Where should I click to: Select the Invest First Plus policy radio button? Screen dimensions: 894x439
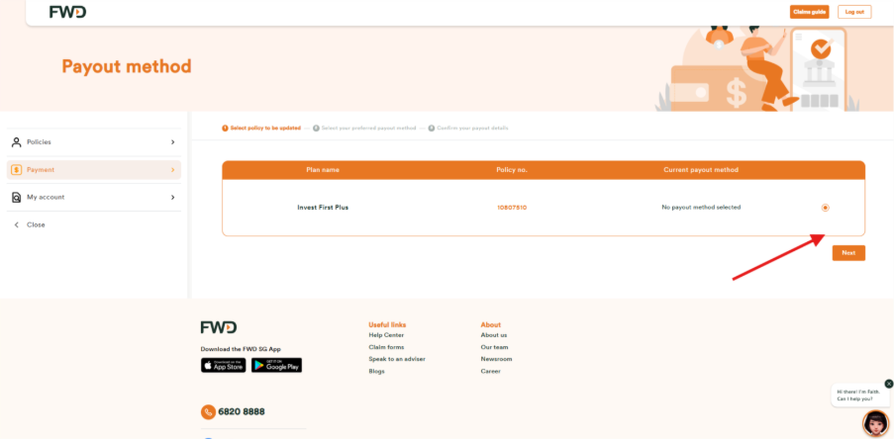pyautogui.click(x=825, y=208)
